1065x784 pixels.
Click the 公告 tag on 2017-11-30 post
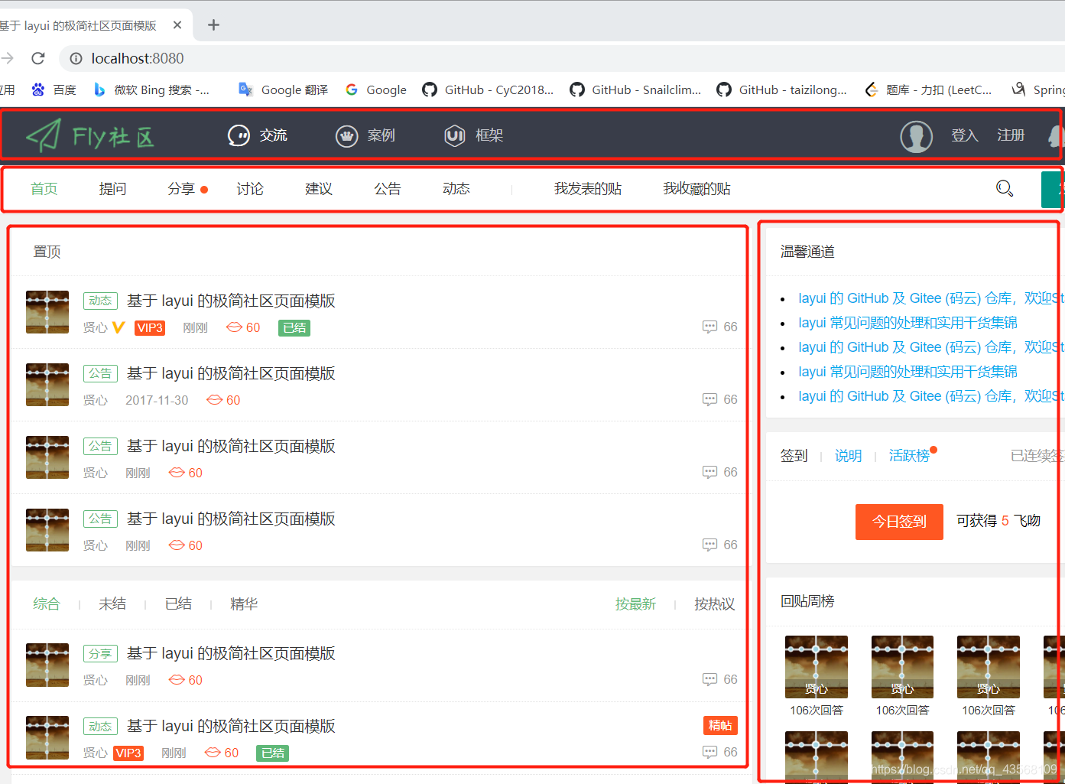(100, 373)
